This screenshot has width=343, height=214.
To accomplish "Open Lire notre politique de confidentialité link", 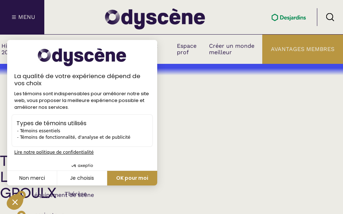I will tap(54, 152).
